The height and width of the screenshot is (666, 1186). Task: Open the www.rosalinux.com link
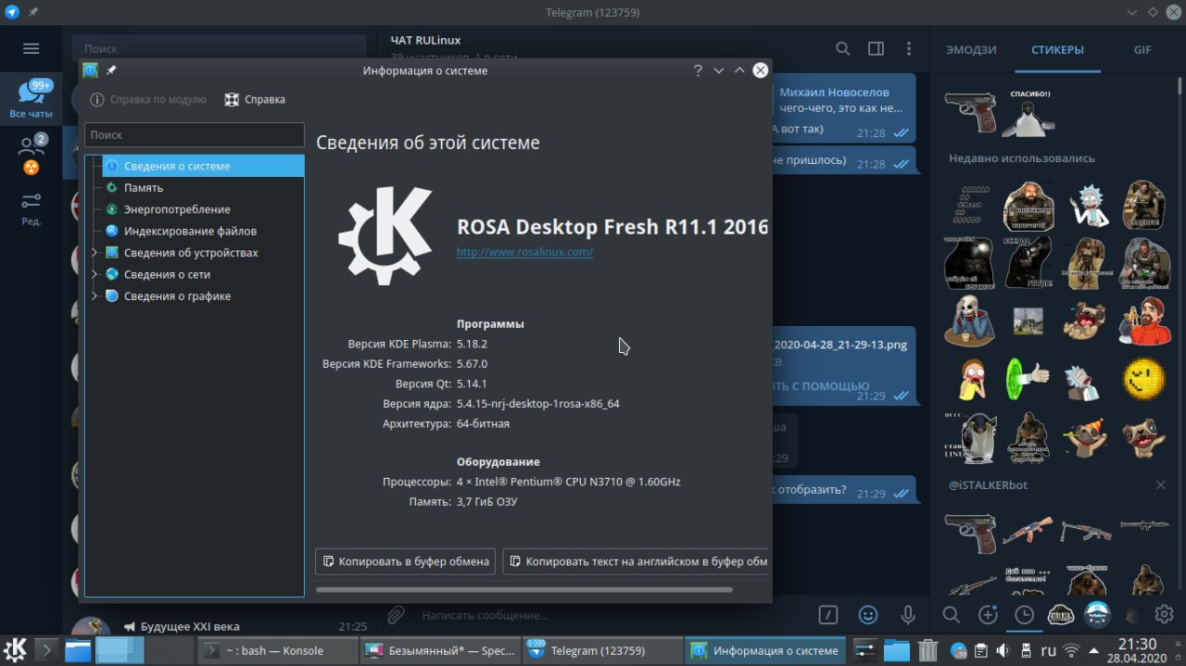point(524,252)
